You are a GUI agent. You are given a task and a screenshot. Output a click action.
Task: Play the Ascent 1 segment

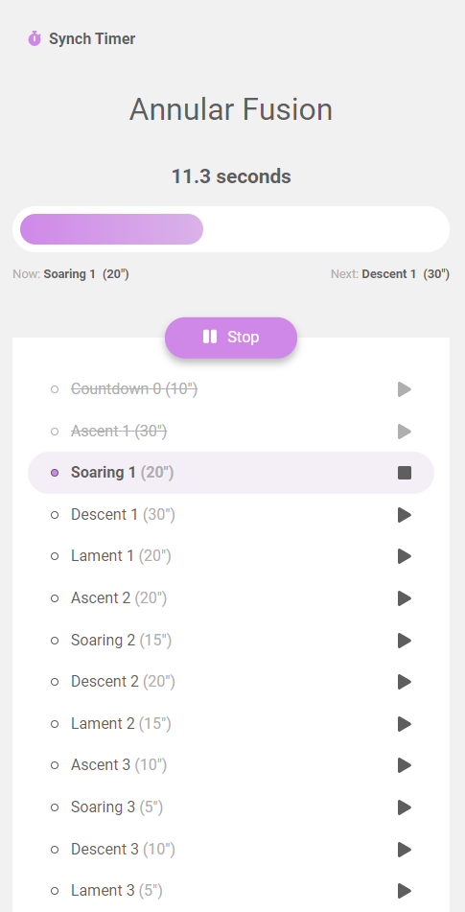tap(405, 431)
